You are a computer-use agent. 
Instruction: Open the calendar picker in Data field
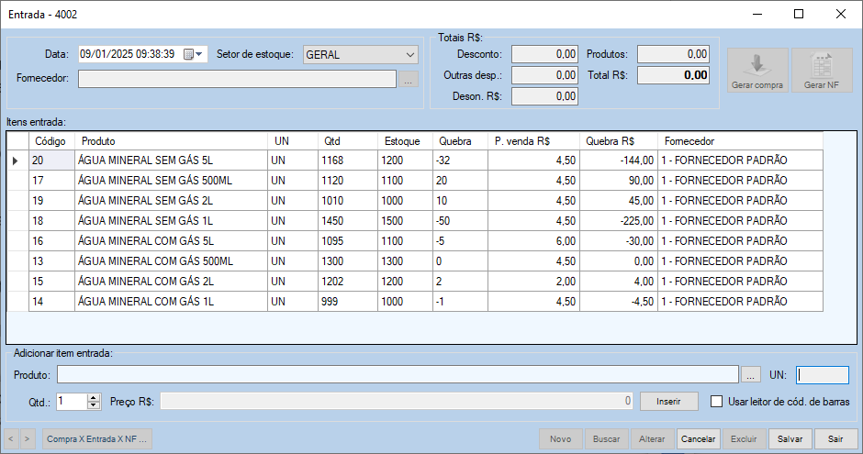click(189, 55)
